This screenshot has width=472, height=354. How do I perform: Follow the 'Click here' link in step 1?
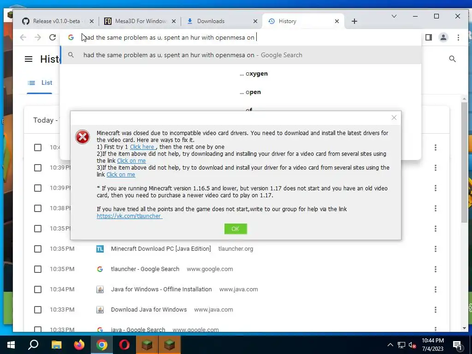pyautogui.click(x=143, y=147)
